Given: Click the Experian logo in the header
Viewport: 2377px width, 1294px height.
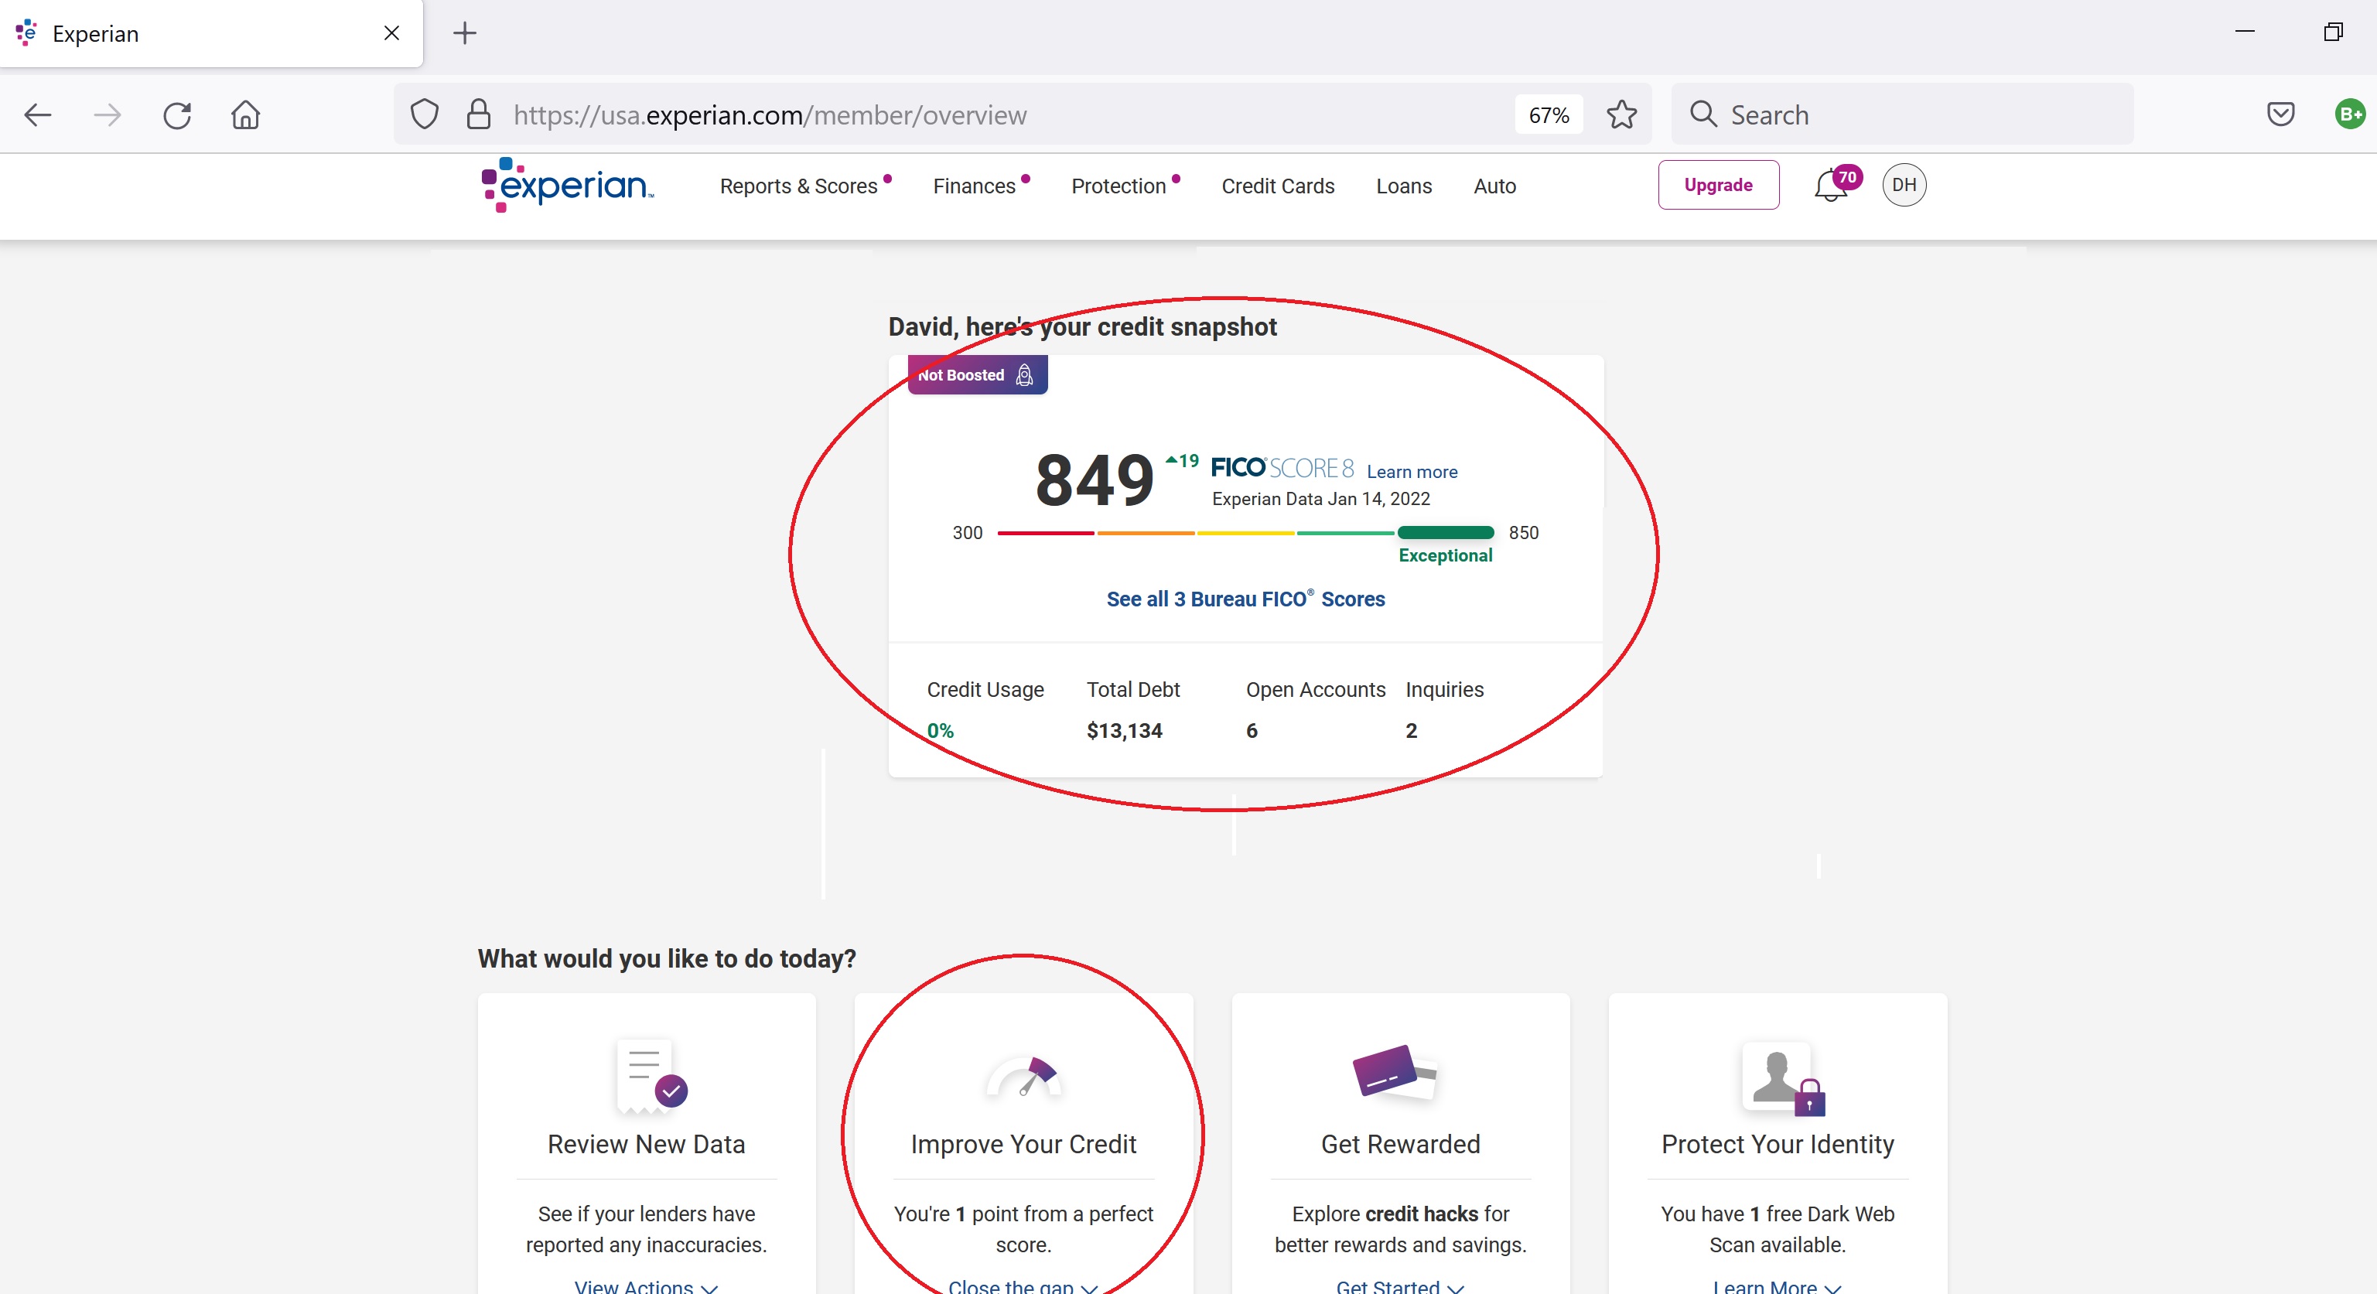Looking at the screenshot, I should pos(568,185).
